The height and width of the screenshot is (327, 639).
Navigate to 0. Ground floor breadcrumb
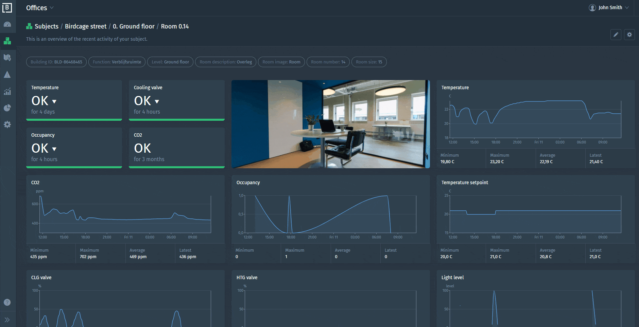click(134, 26)
